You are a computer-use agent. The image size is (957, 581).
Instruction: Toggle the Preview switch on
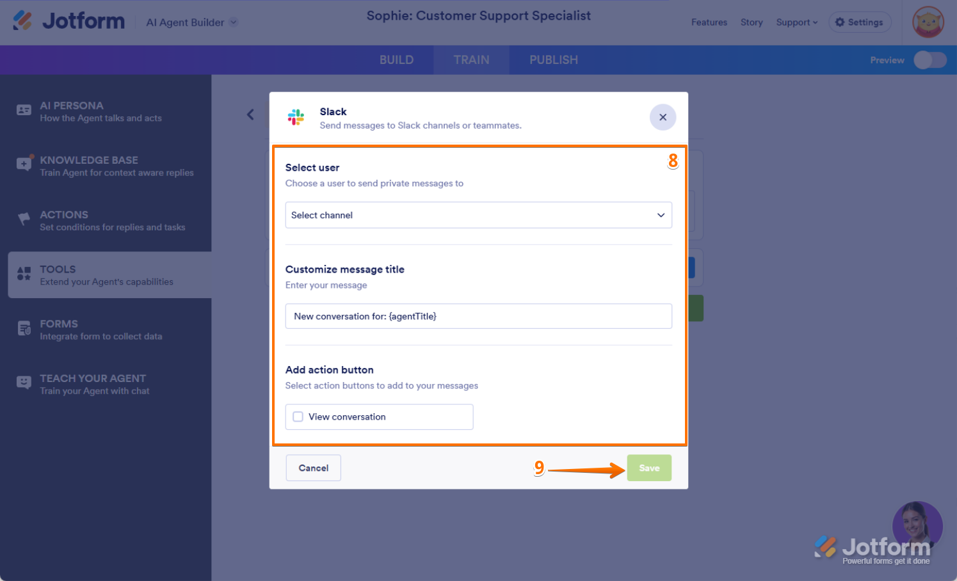tap(929, 60)
